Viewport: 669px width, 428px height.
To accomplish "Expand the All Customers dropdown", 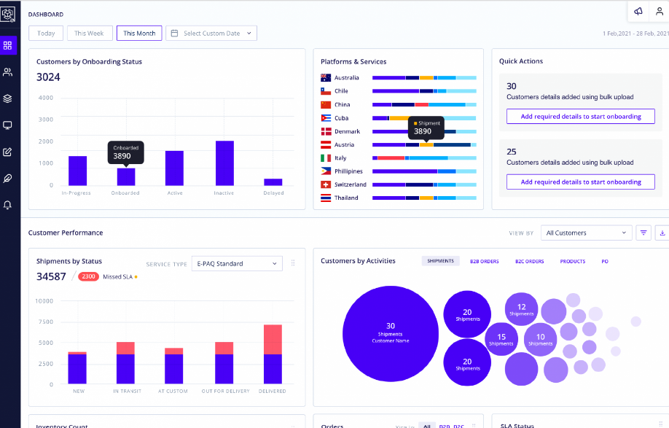I will pyautogui.click(x=586, y=232).
